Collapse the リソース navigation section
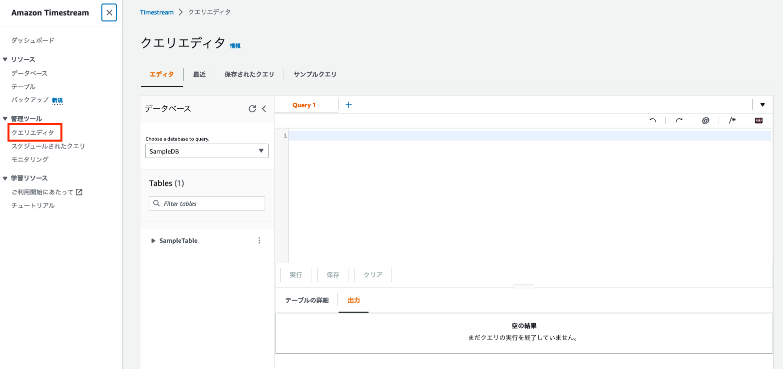 coord(5,59)
